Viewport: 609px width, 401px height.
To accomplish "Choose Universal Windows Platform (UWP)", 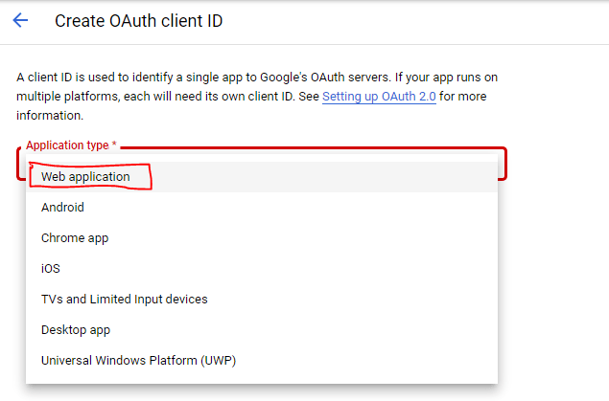I will (262, 361).
